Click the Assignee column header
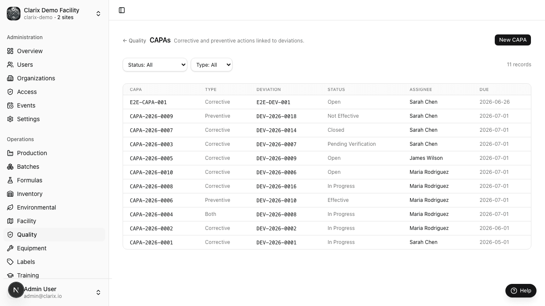 coord(421,89)
